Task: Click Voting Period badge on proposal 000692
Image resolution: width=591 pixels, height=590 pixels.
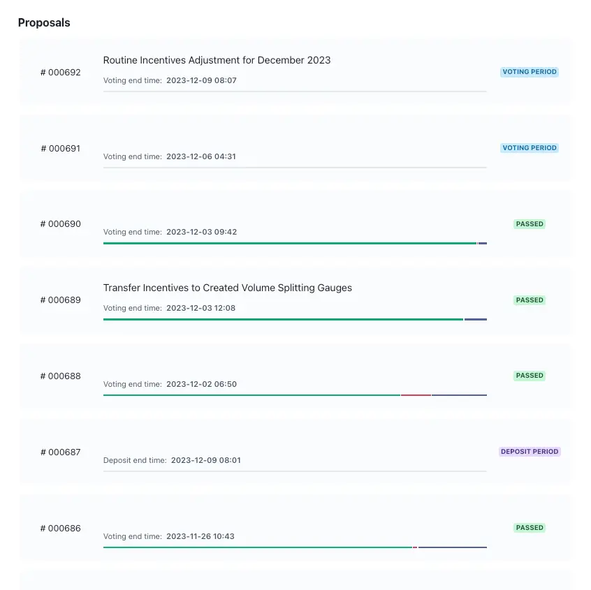Action: pos(530,72)
